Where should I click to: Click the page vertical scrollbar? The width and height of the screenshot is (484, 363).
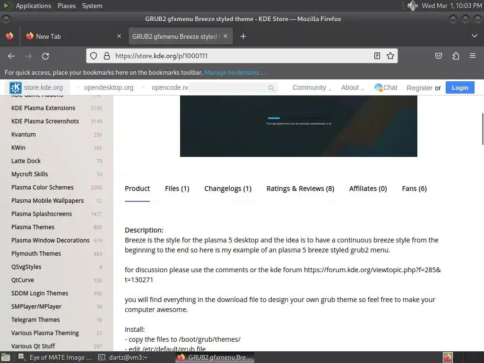pos(483,129)
